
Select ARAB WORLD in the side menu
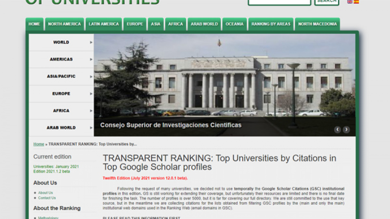tap(61, 128)
